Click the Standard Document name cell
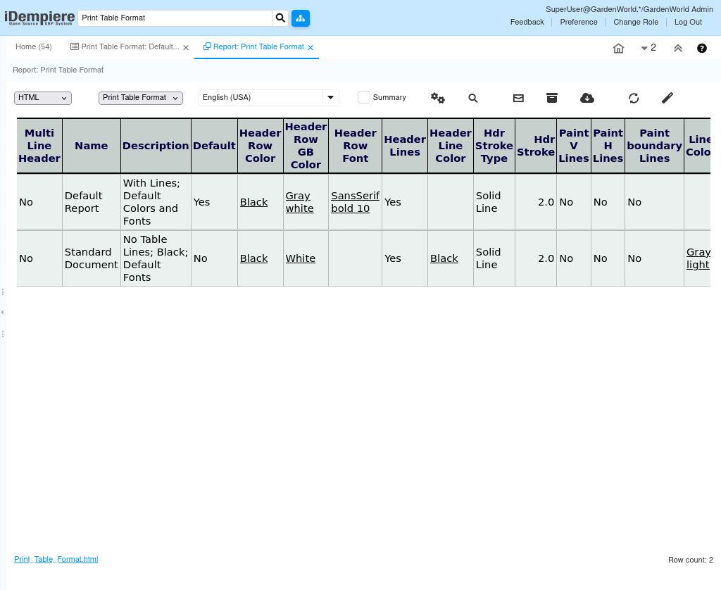The height and width of the screenshot is (590, 721). 92,258
